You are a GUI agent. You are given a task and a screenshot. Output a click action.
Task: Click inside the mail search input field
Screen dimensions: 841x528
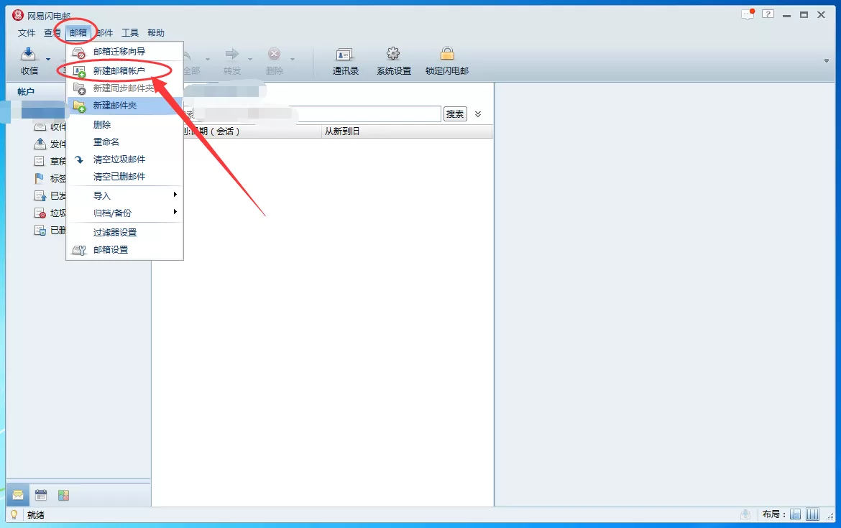(x=312, y=114)
